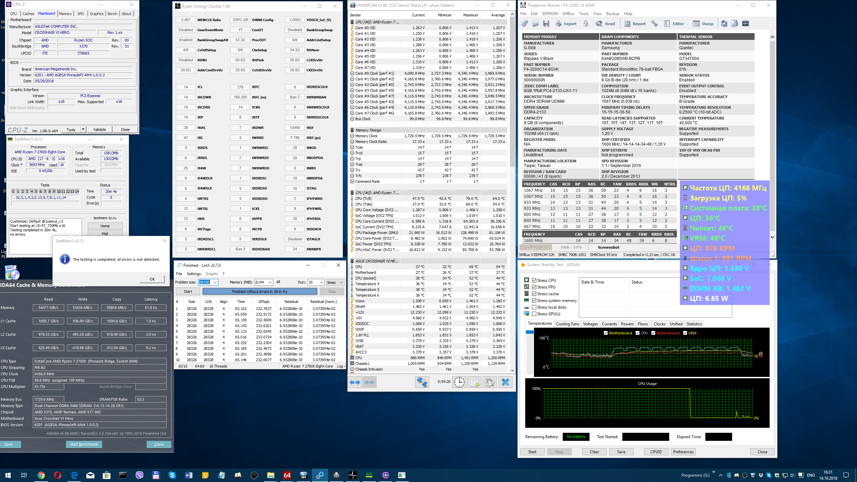Click HWiNFO expand arrows icon
The width and height of the screenshot is (857, 482).
tap(355, 382)
